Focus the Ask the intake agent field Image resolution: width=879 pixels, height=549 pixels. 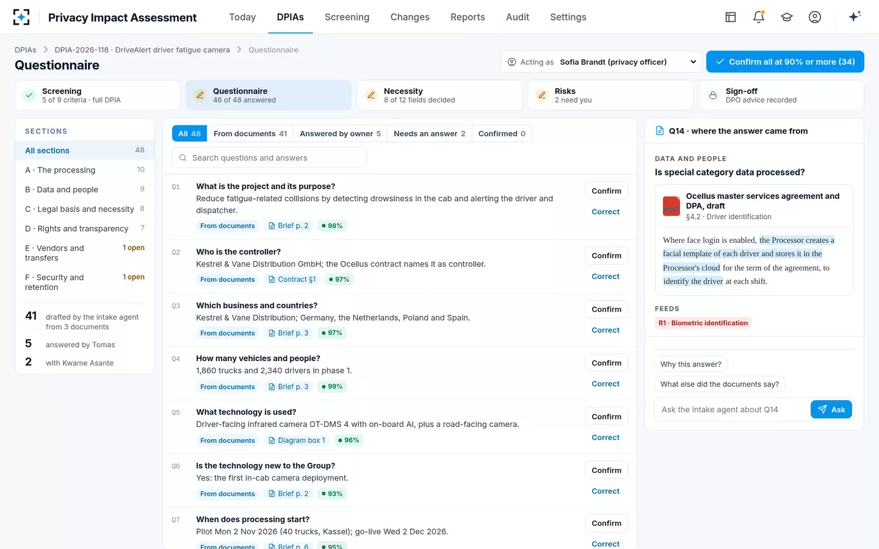click(733, 409)
